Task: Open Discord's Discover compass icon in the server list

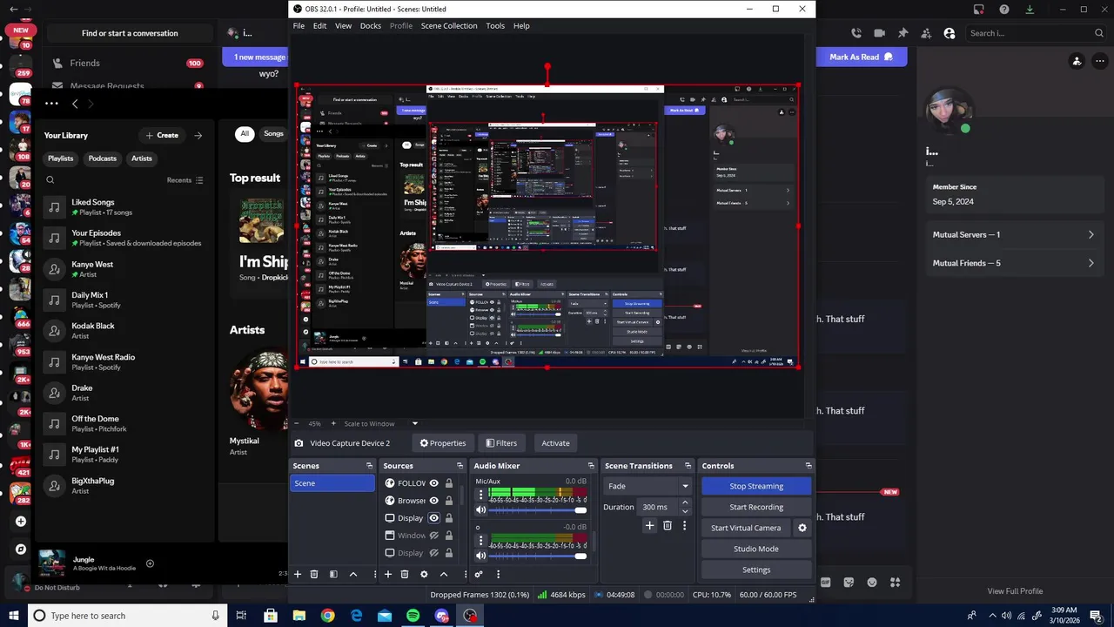Action: 21,549
